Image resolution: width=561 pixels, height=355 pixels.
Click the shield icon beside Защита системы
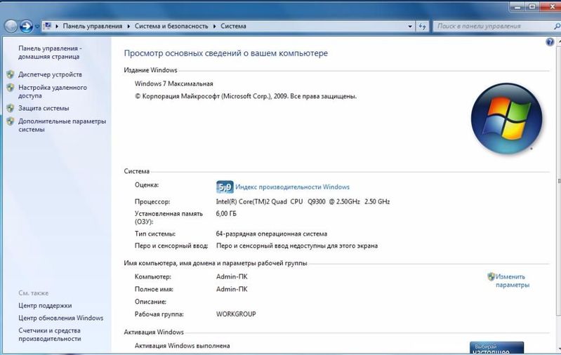pyautogui.click(x=10, y=108)
